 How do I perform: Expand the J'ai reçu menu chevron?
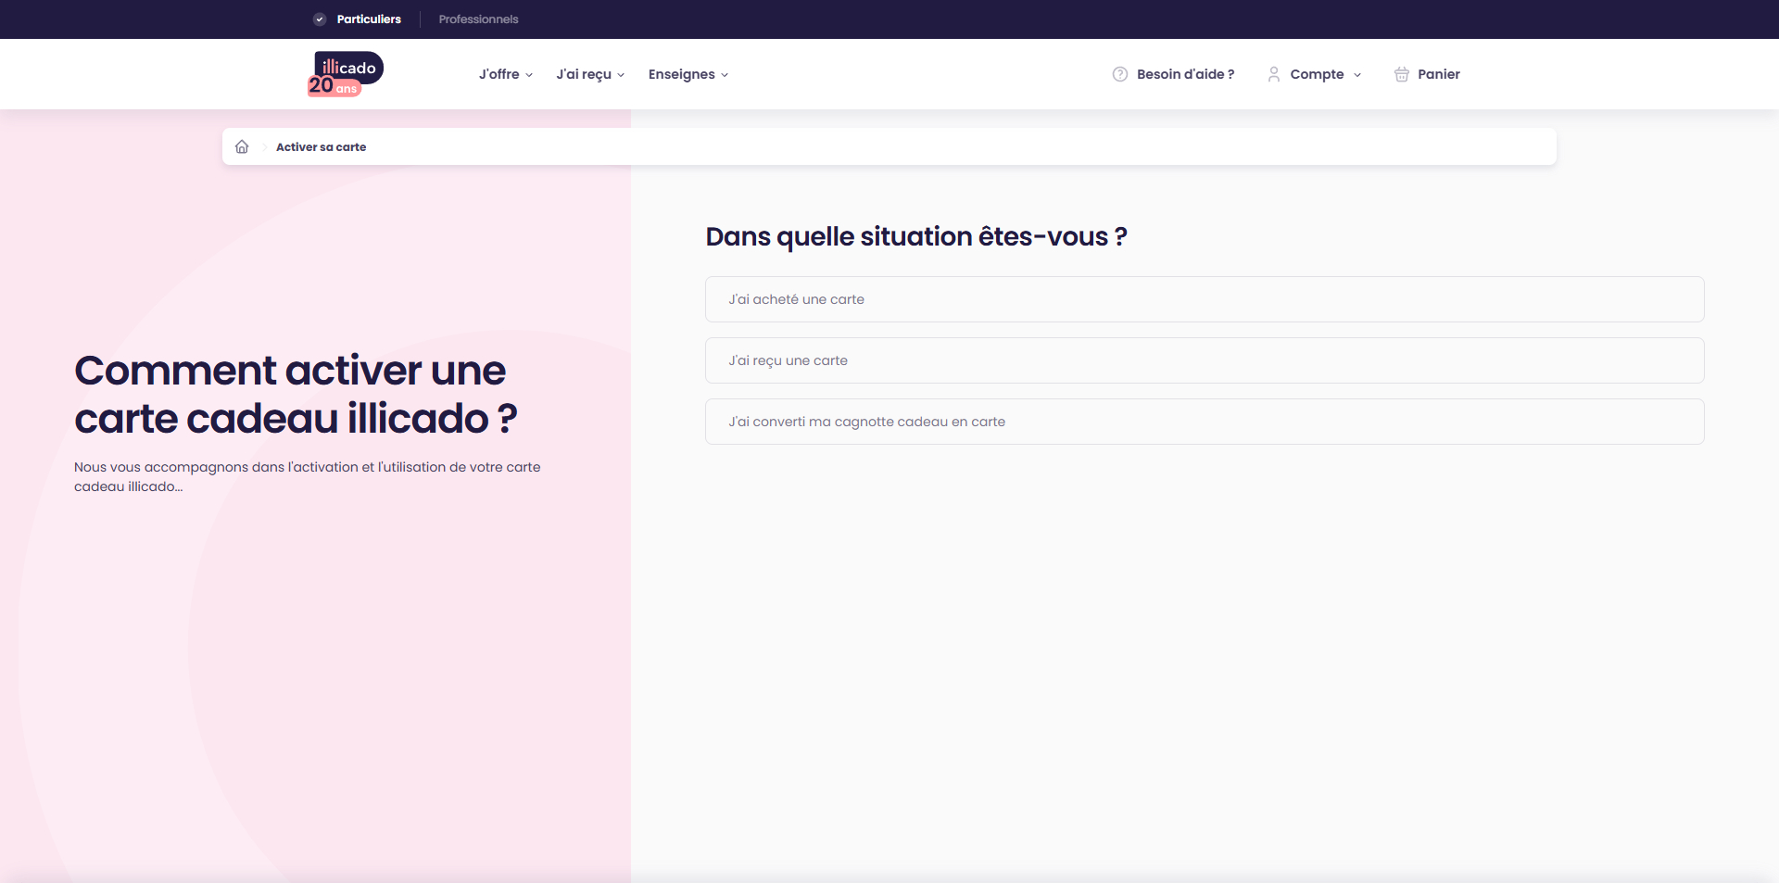(x=621, y=75)
